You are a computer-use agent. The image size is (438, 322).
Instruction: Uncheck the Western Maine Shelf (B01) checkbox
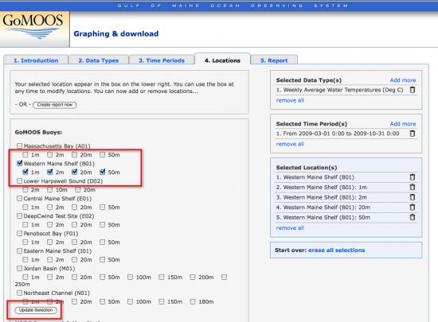pyautogui.click(x=19, y=163)
